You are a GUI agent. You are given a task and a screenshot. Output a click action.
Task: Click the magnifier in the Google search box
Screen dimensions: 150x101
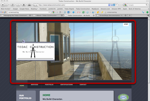(x=147, y=5)
